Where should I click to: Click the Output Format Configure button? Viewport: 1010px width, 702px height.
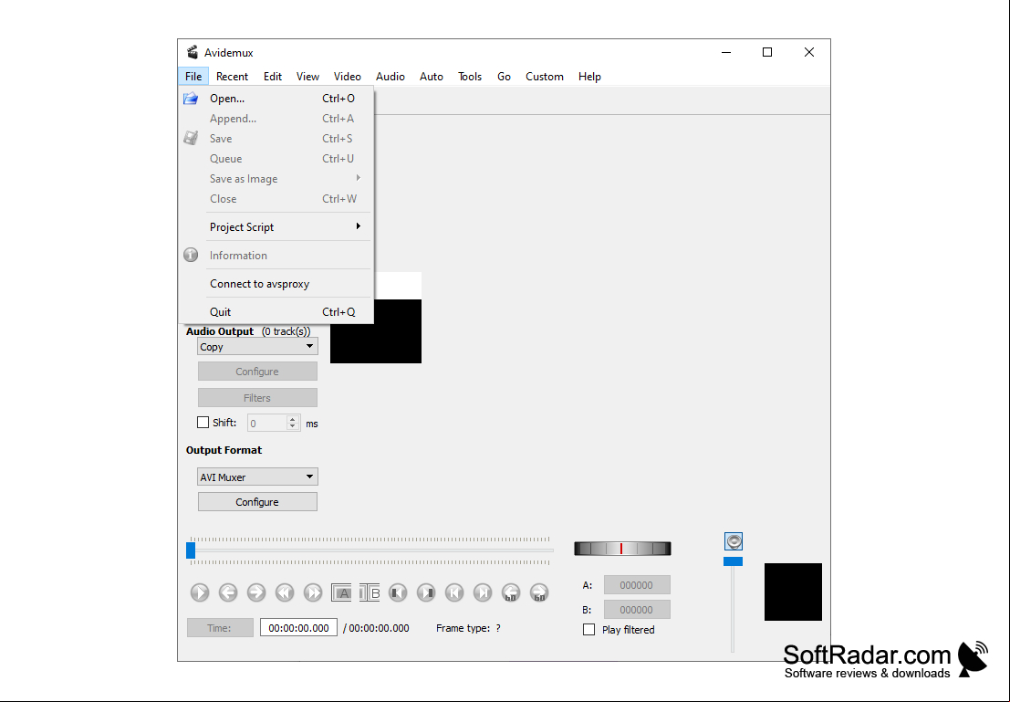[257, 501]
